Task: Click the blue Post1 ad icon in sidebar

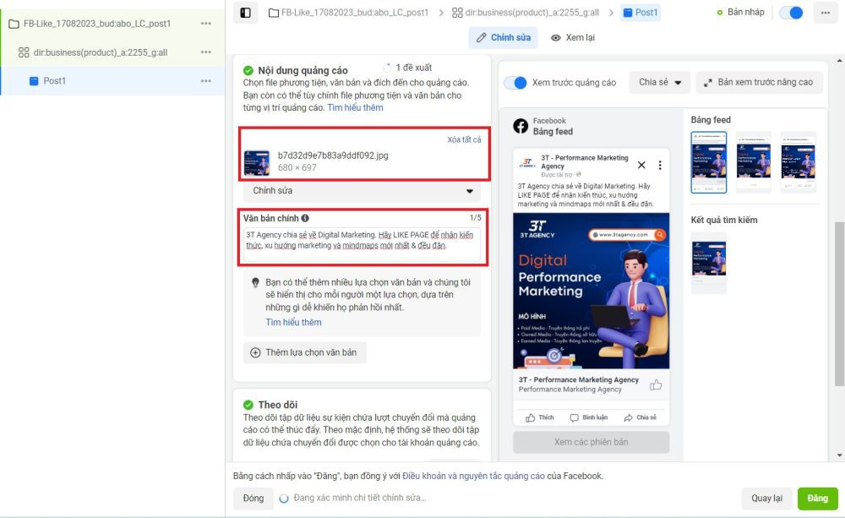Action: 34,81
